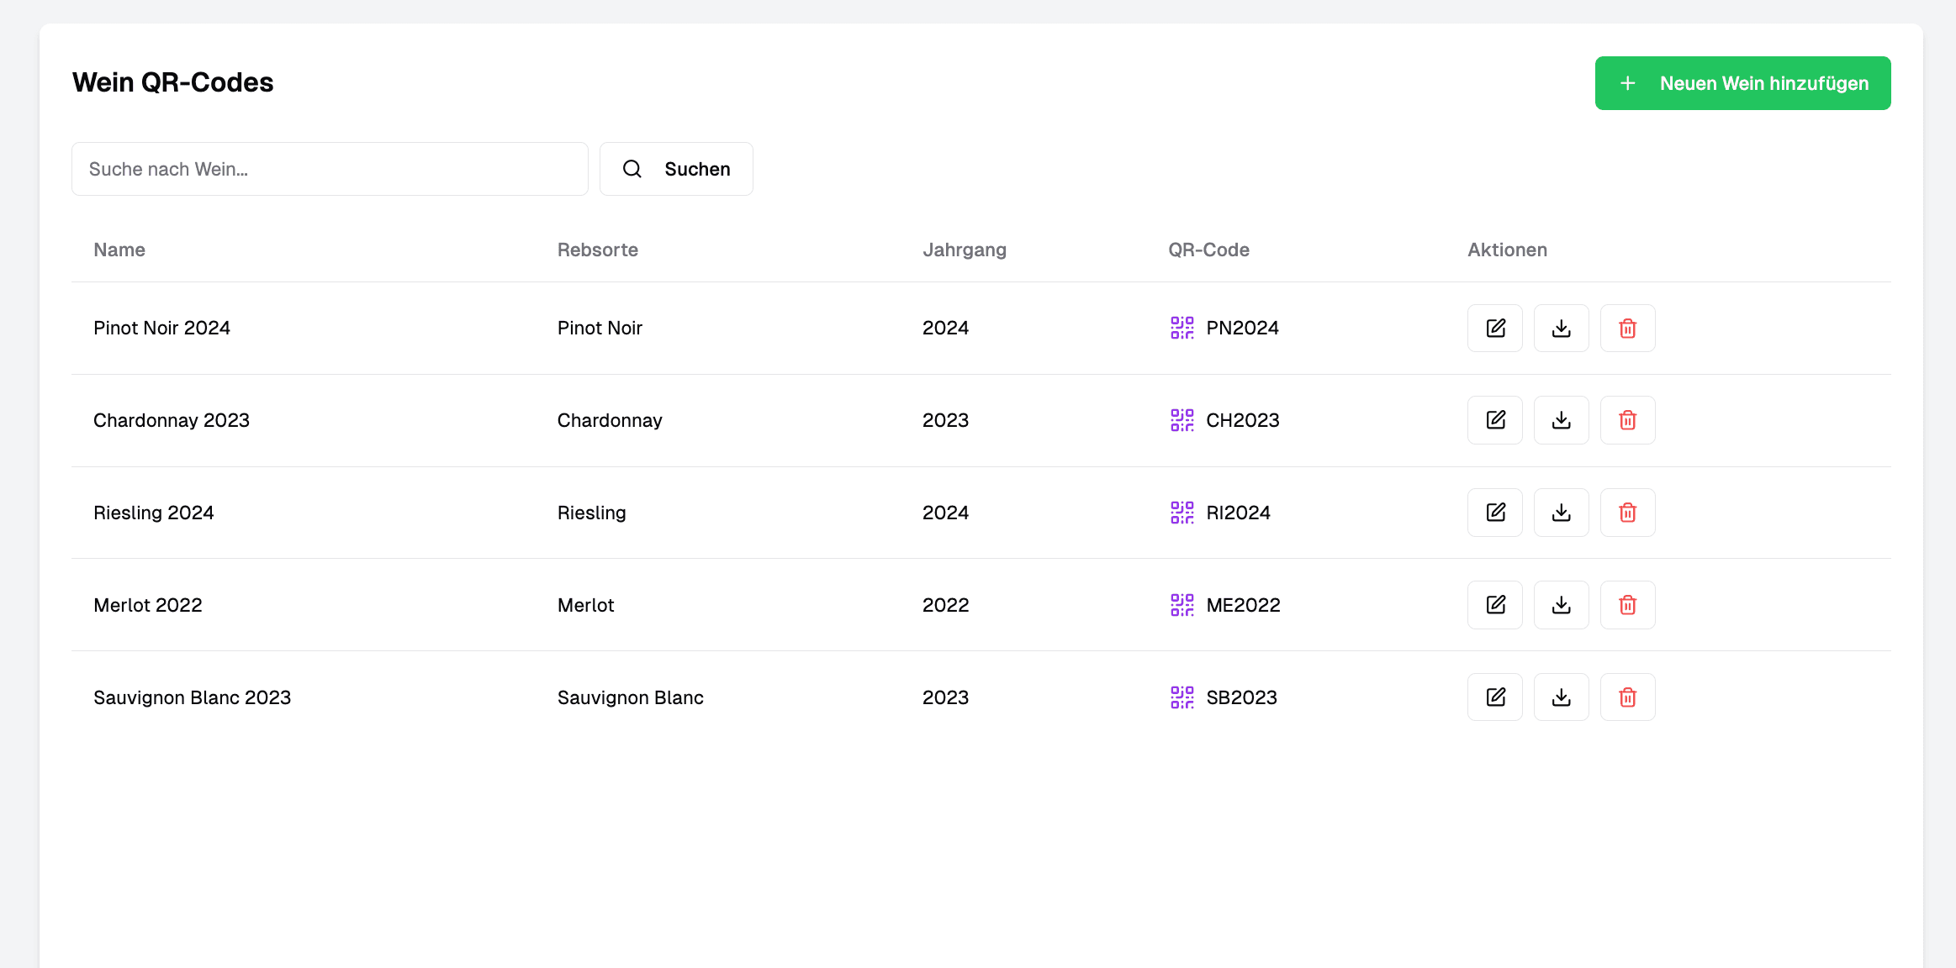1956x968 pixels.
Task: Select the Merlot 2022 name cell
Action: 148,605
